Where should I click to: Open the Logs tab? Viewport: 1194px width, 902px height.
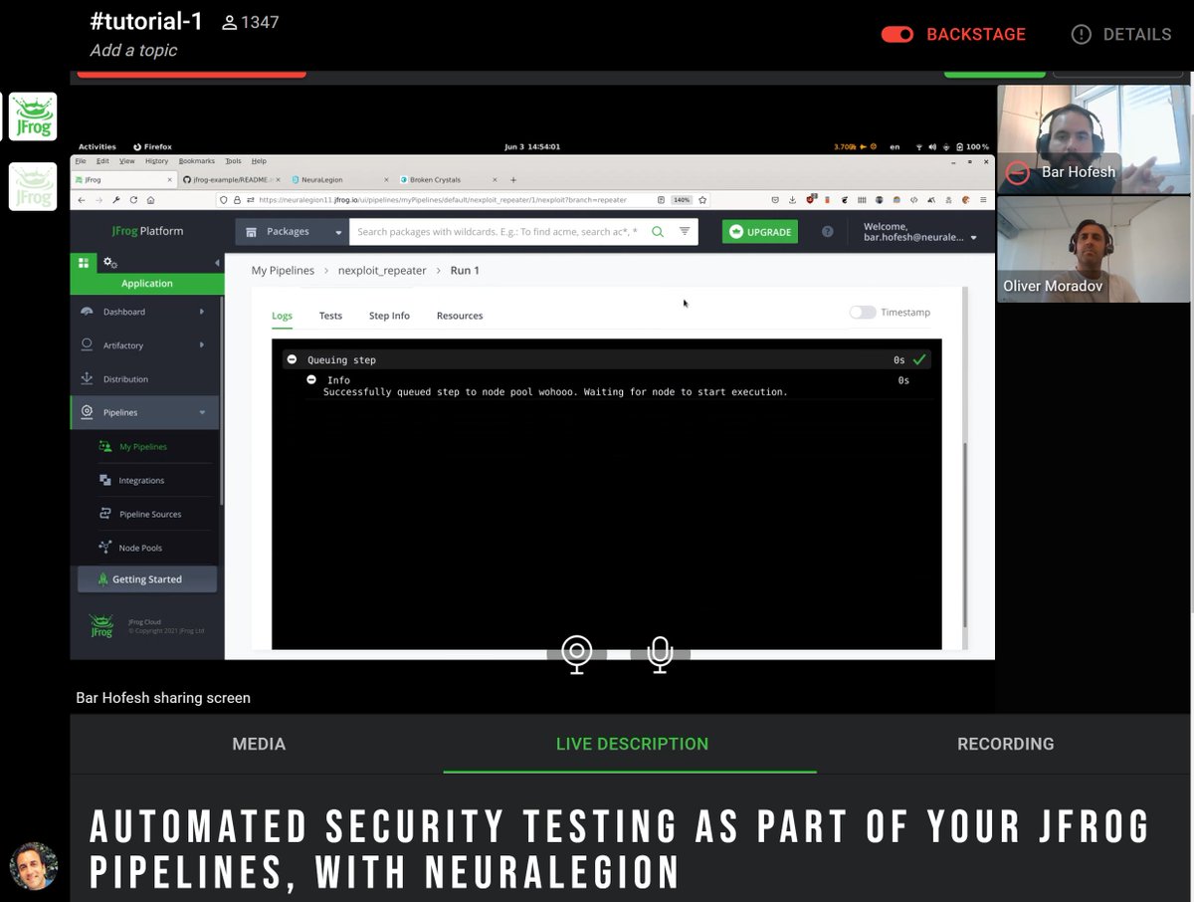(x=282, y=316)
